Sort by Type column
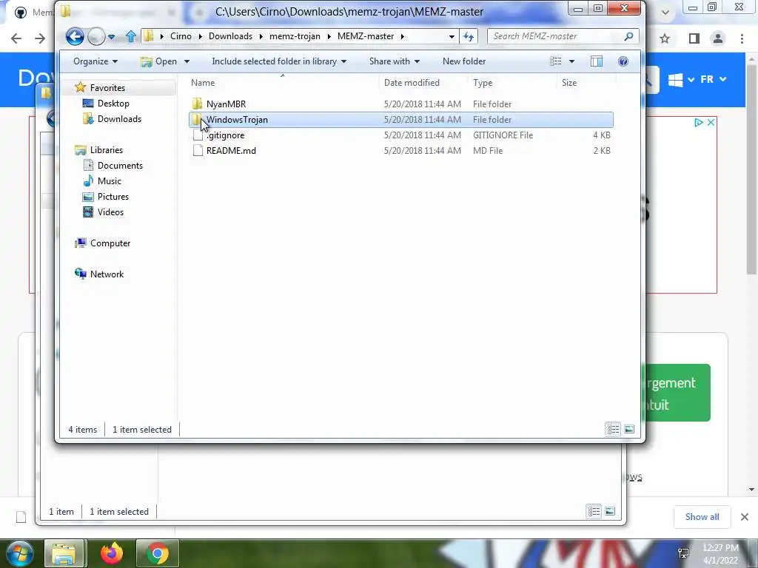The image size is (758, 568). (x=512, y=83)
